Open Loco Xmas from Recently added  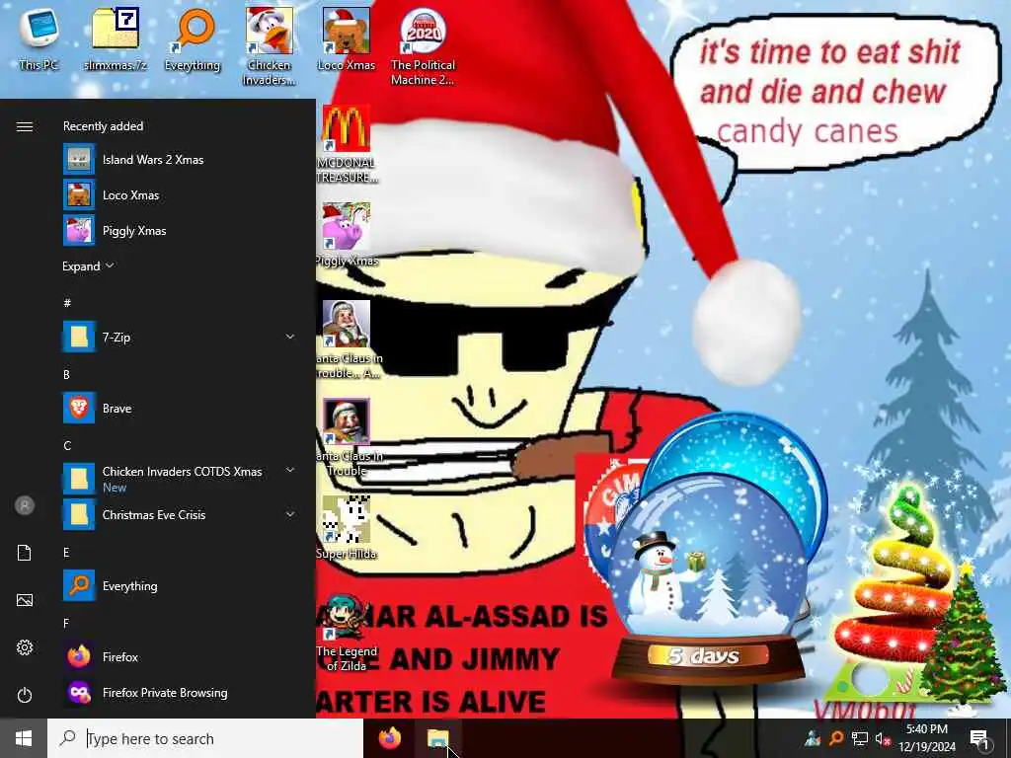pos(179,194)
